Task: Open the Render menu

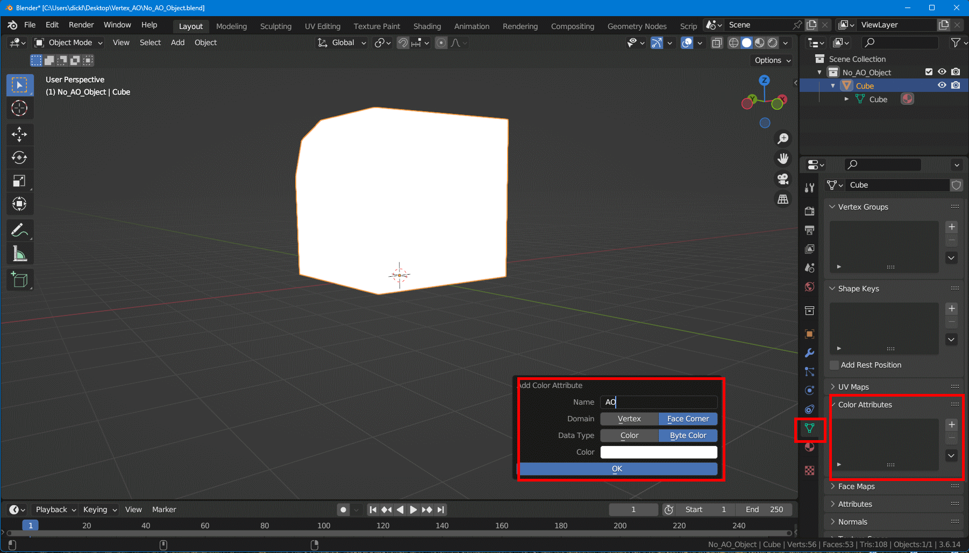Action: click(81, 25)
